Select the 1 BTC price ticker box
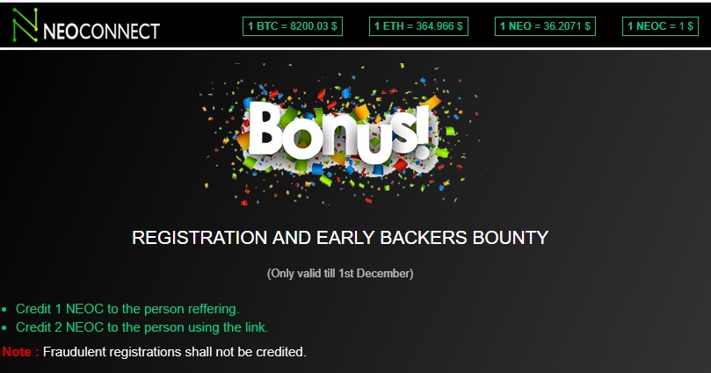Screen dimensions: 711x373 pyautogui.click(x=292, y=26)
